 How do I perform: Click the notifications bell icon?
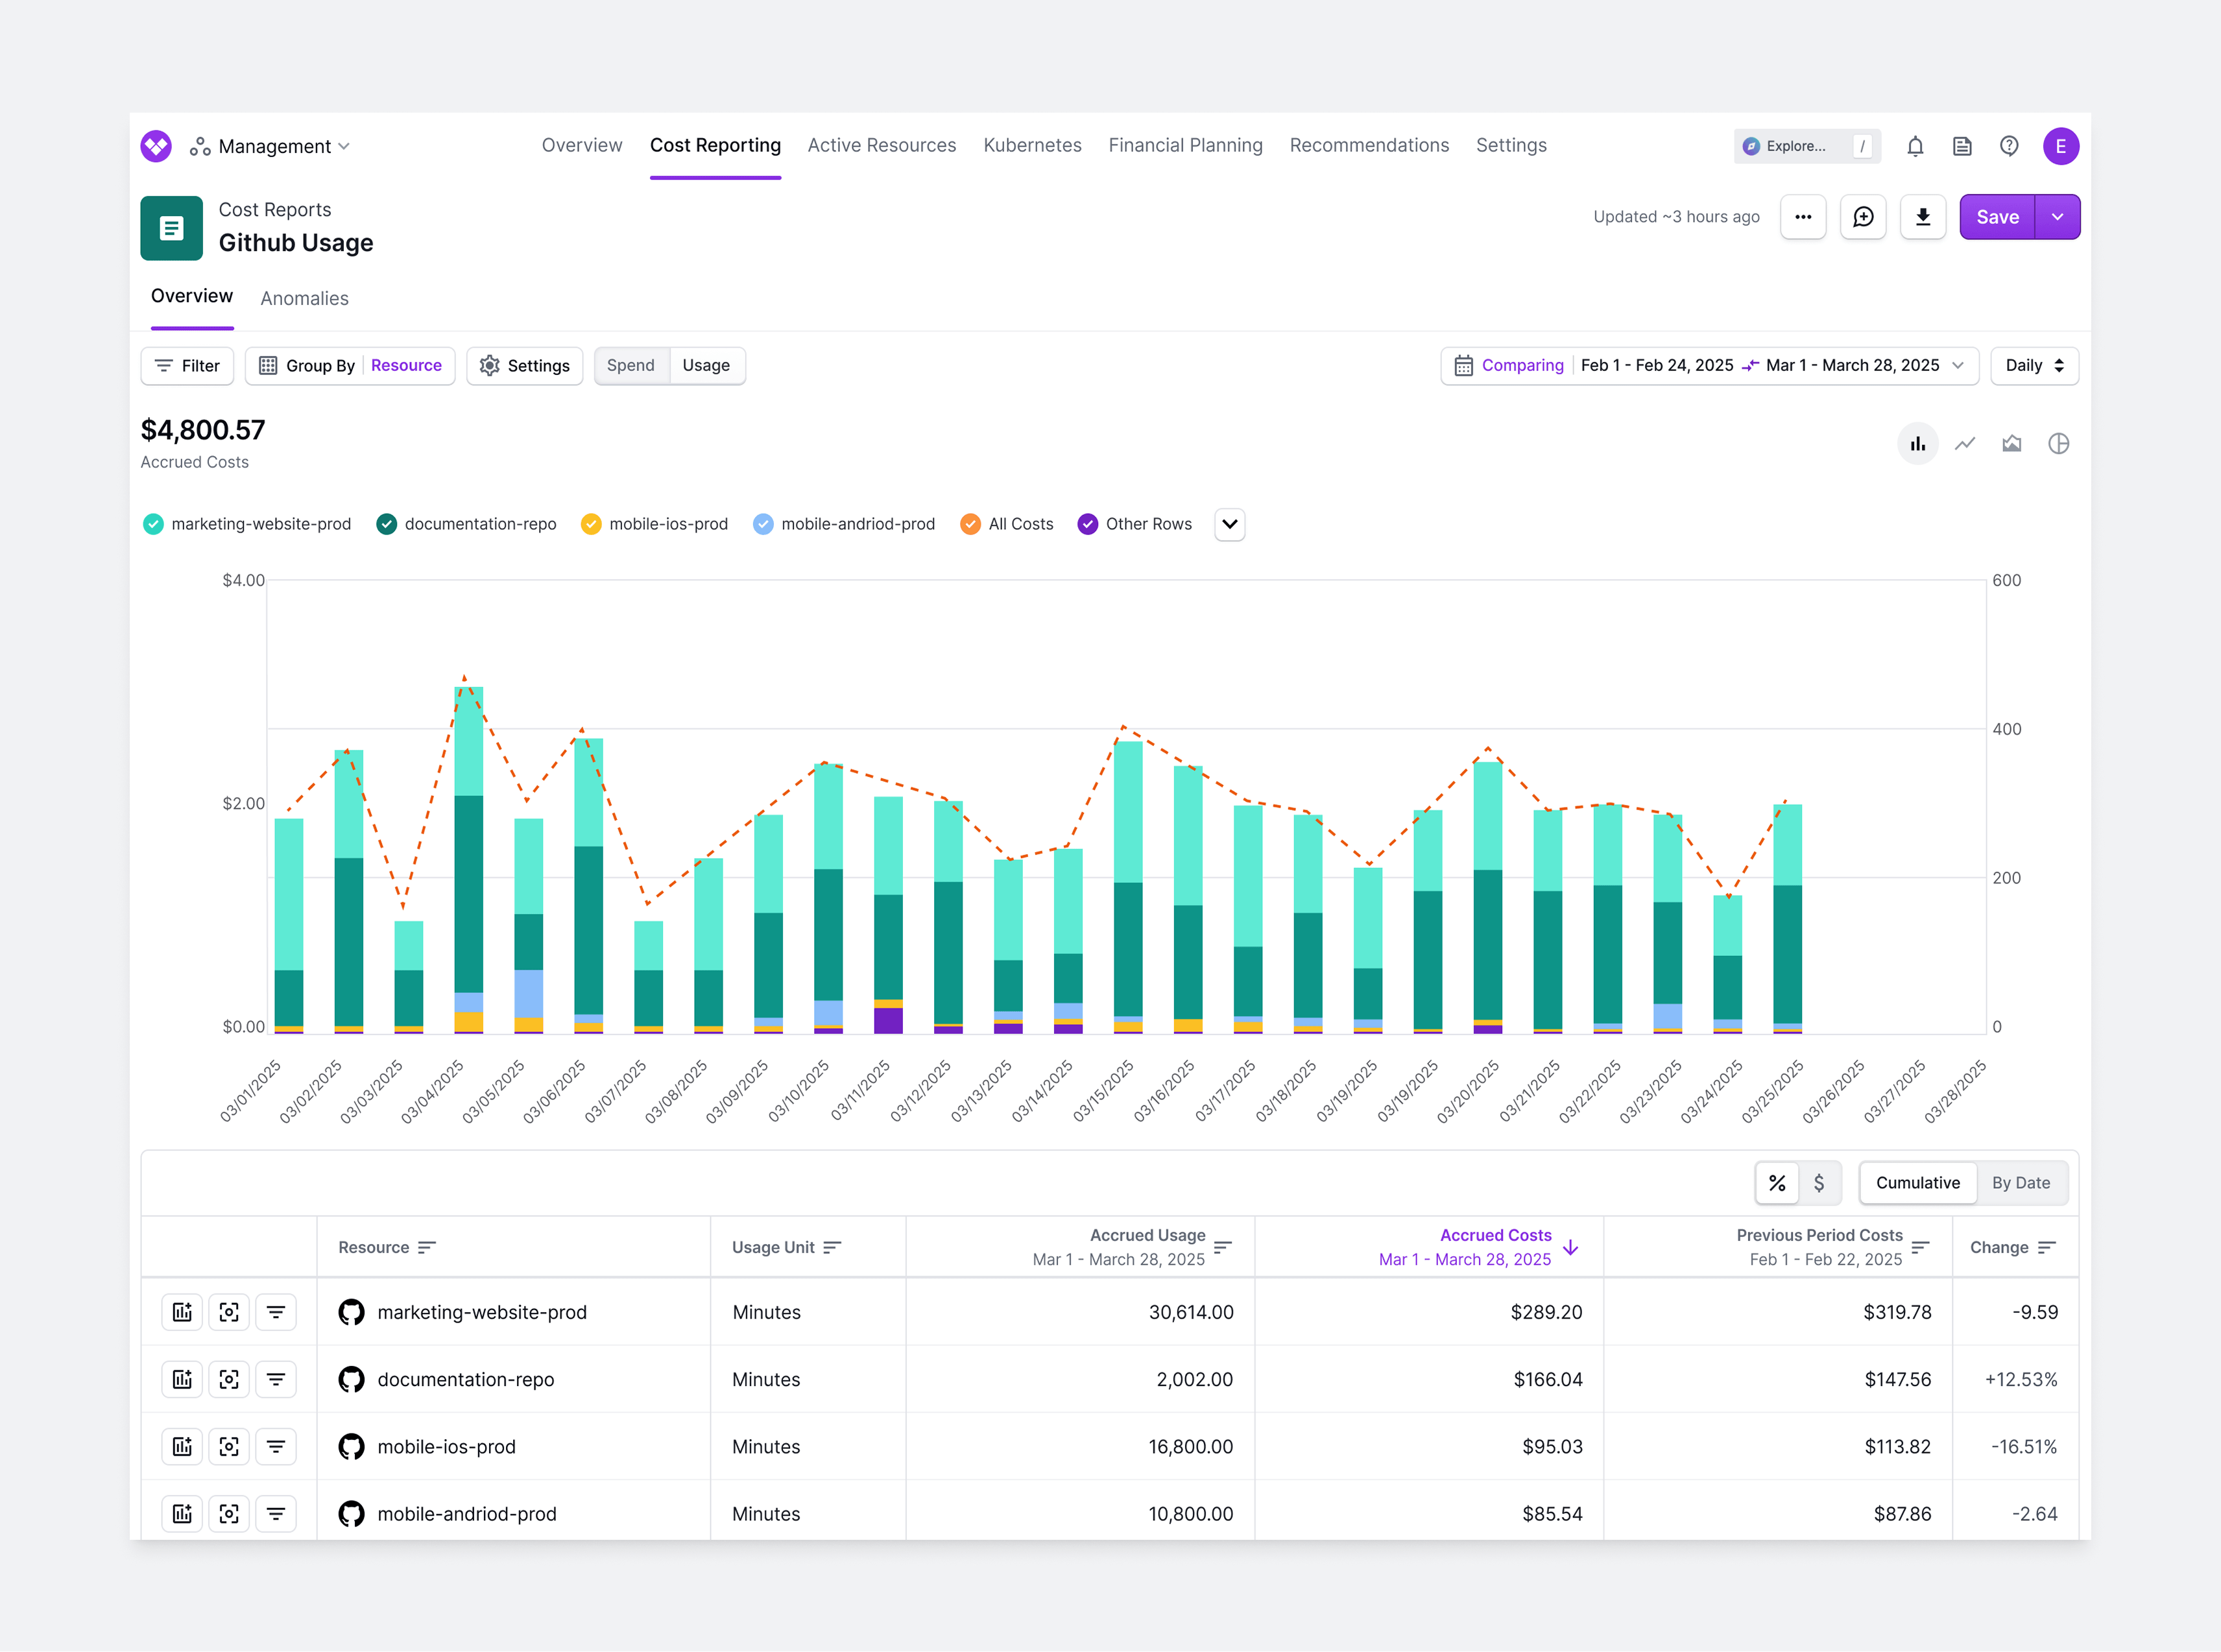point(1914,147)
